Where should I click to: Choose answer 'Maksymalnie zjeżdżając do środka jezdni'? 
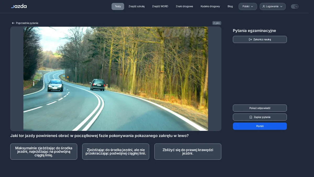pyautogui.click(x=44, y=152)
